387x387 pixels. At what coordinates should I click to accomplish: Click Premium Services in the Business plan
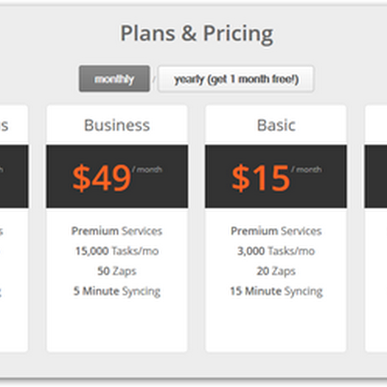pyautogui.click(x=117, y=231)
